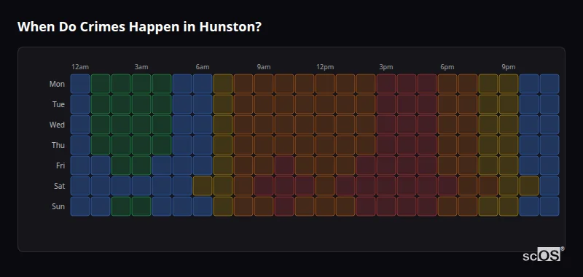Select the '3am' column label
Viewport: 583px width, 277px height.
tap(141, 67)
